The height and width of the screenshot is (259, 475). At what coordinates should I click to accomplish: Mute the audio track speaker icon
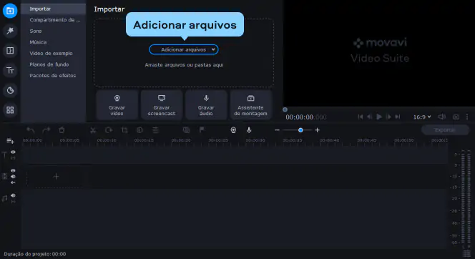click(13, 195)
